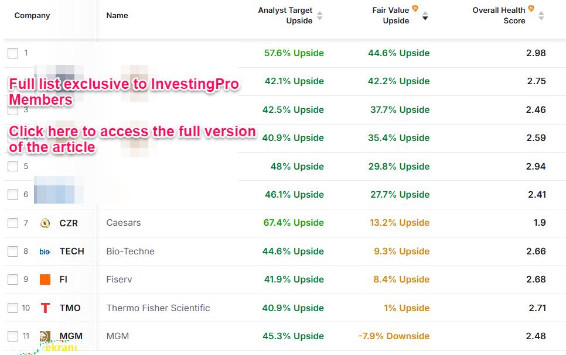Click the Pro badge next to Fair Value

(415, 8)
